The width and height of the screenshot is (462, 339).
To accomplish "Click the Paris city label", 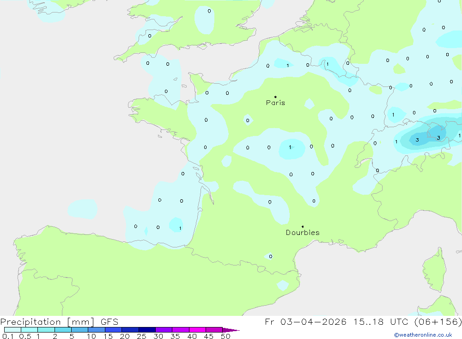I will click(x=275, y=103).
